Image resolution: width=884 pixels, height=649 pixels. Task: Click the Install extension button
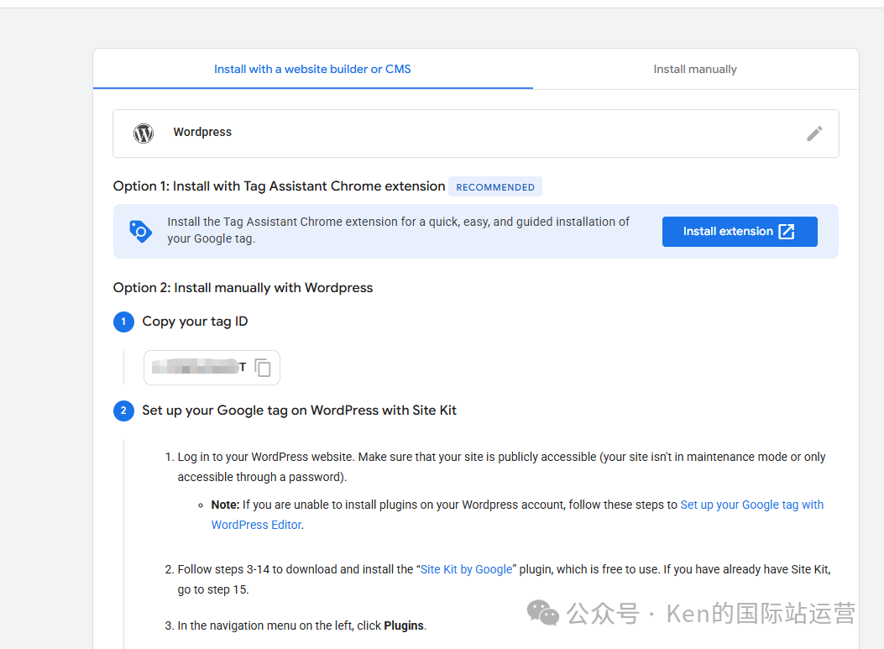(739, 231)
